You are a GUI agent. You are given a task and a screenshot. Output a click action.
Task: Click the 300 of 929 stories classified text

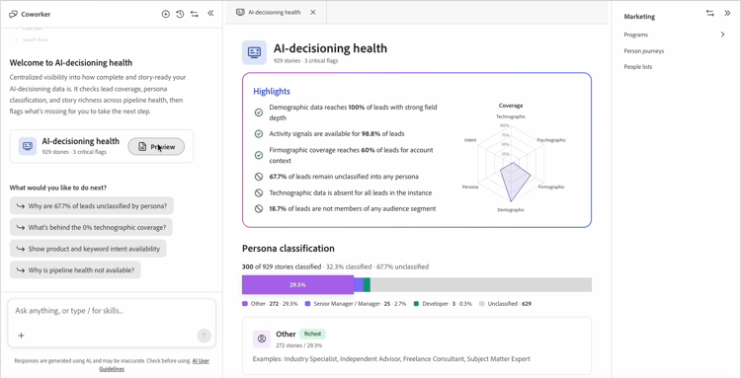click(282, 266)
